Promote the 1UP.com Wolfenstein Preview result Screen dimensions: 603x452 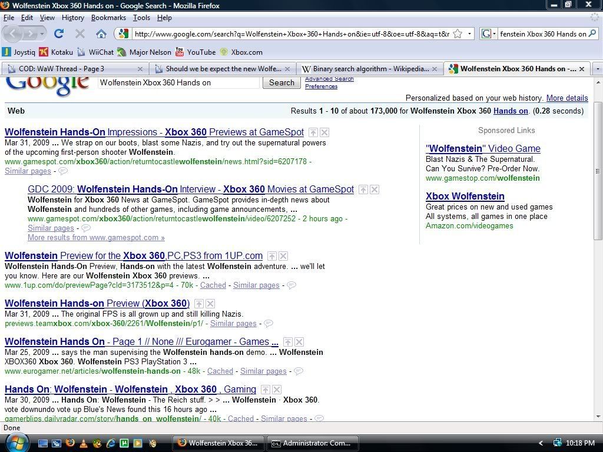tap(272, 256)
